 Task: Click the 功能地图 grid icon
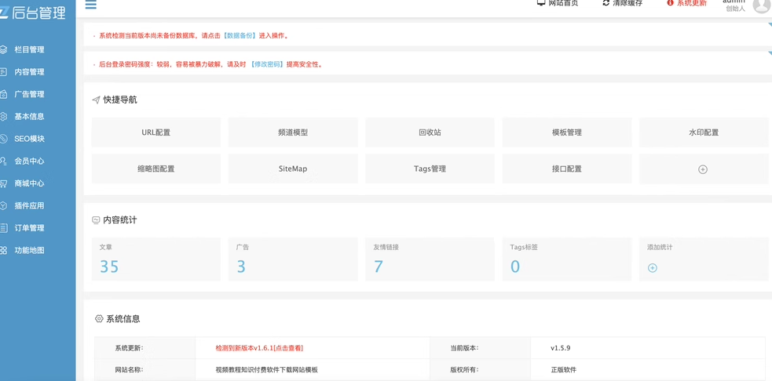click(3, 250)
